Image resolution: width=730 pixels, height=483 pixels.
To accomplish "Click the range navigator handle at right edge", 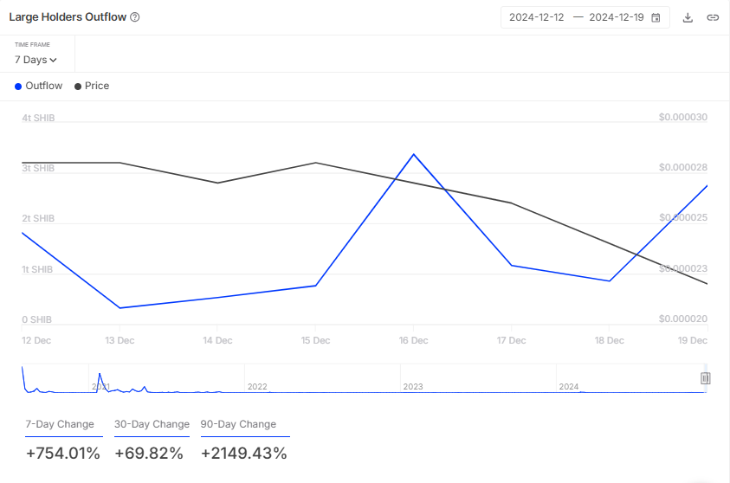I will (705, 378).
